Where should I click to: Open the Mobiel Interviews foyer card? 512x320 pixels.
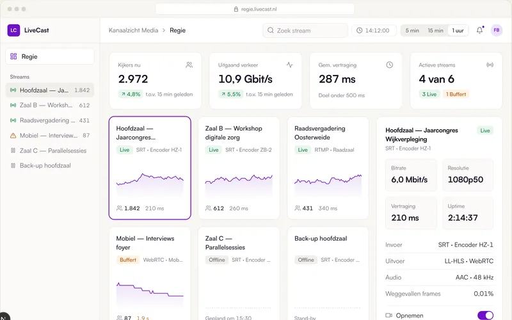150,274
